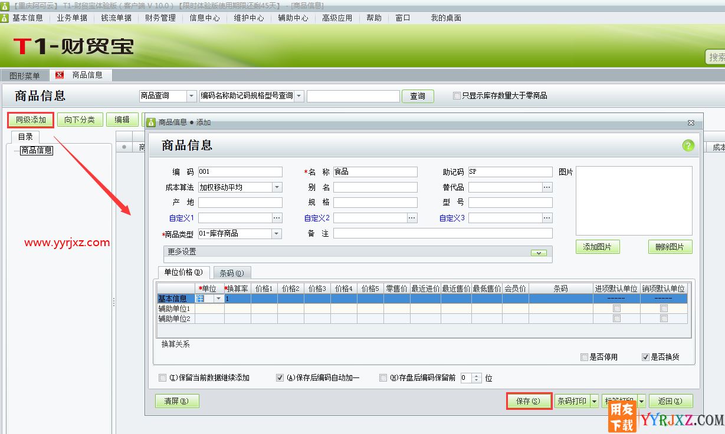Enable 存盘后编码保留前 checkbox
Viewport: 725px width, 434px height.
(383, 378)
